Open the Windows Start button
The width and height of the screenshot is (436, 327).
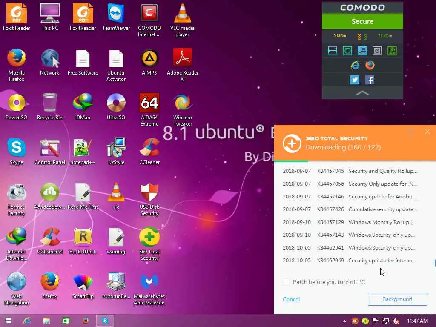(8, 321)
